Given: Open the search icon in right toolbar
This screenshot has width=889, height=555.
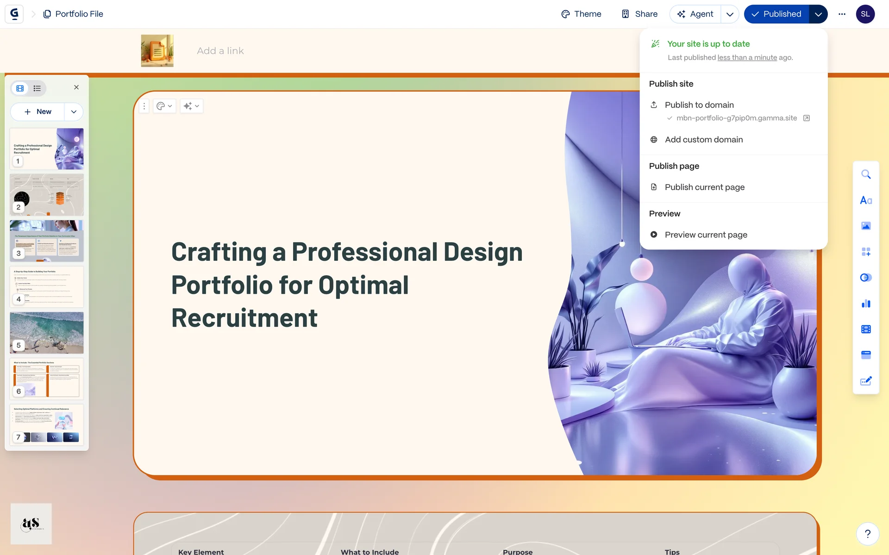Looking at the screenshot, I should 865,174.
